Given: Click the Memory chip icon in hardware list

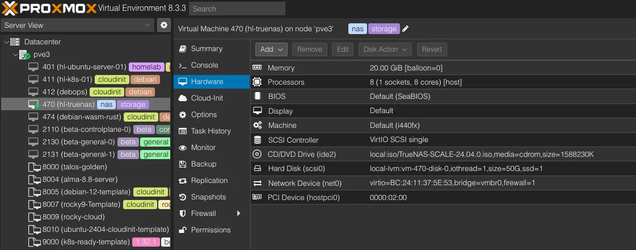Looking at the screenshot, I should [x=258, y=68].
